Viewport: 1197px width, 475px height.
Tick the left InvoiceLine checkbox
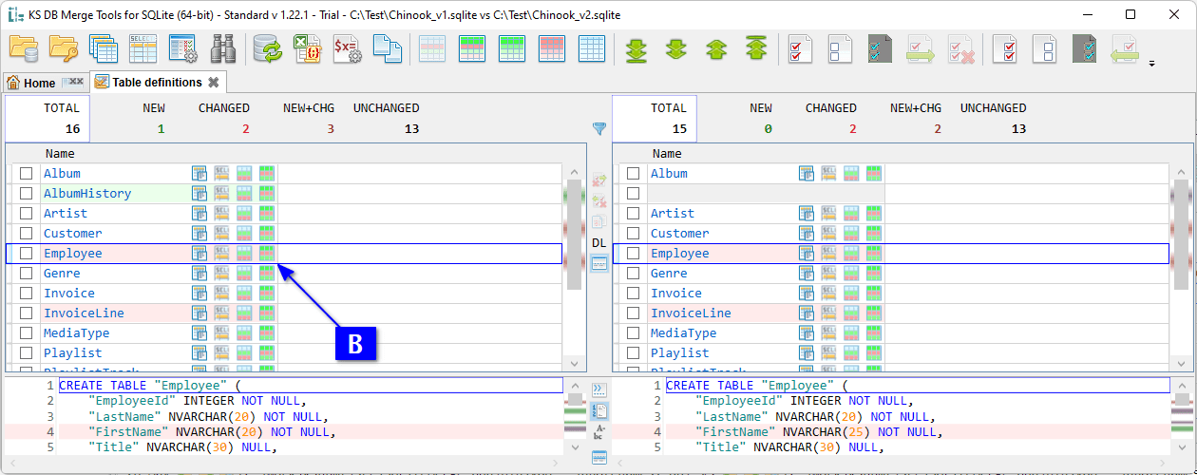point(27,313)
